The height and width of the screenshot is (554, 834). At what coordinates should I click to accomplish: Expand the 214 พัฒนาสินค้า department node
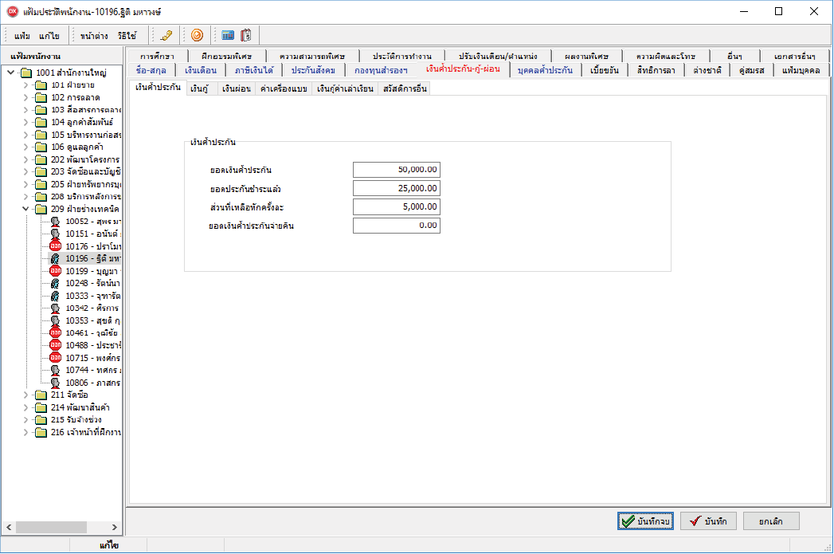(25, 407)
